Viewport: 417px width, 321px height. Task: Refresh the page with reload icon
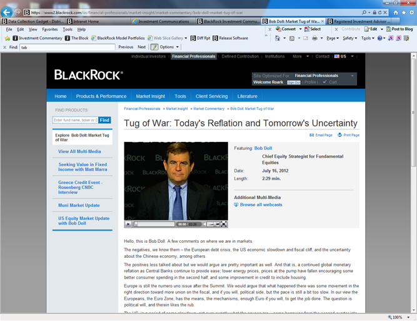click(379, 13)
